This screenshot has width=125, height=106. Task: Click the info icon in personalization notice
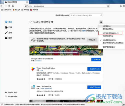click(x=31, y=40)
